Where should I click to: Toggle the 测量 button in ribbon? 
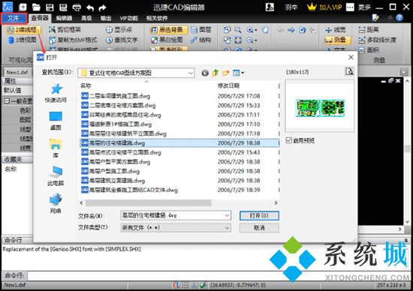tap(338, 40)
